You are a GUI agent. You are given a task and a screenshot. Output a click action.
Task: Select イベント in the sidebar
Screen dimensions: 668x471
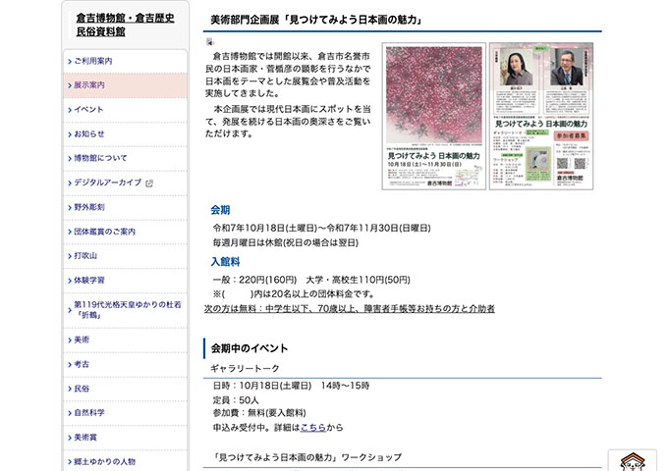click(x=87, y=109)
